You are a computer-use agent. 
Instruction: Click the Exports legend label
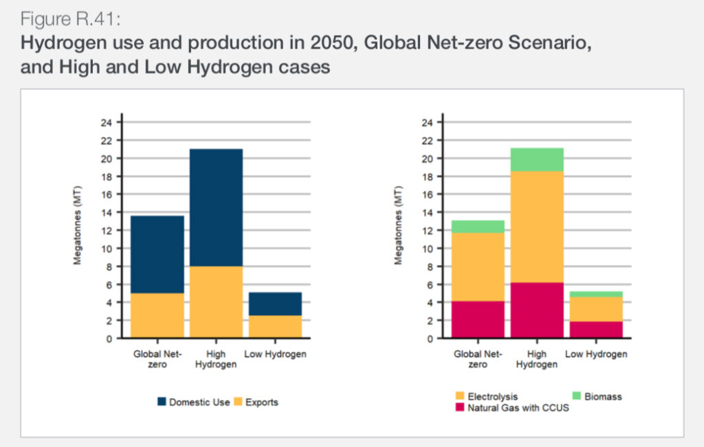tap(262, 402)
